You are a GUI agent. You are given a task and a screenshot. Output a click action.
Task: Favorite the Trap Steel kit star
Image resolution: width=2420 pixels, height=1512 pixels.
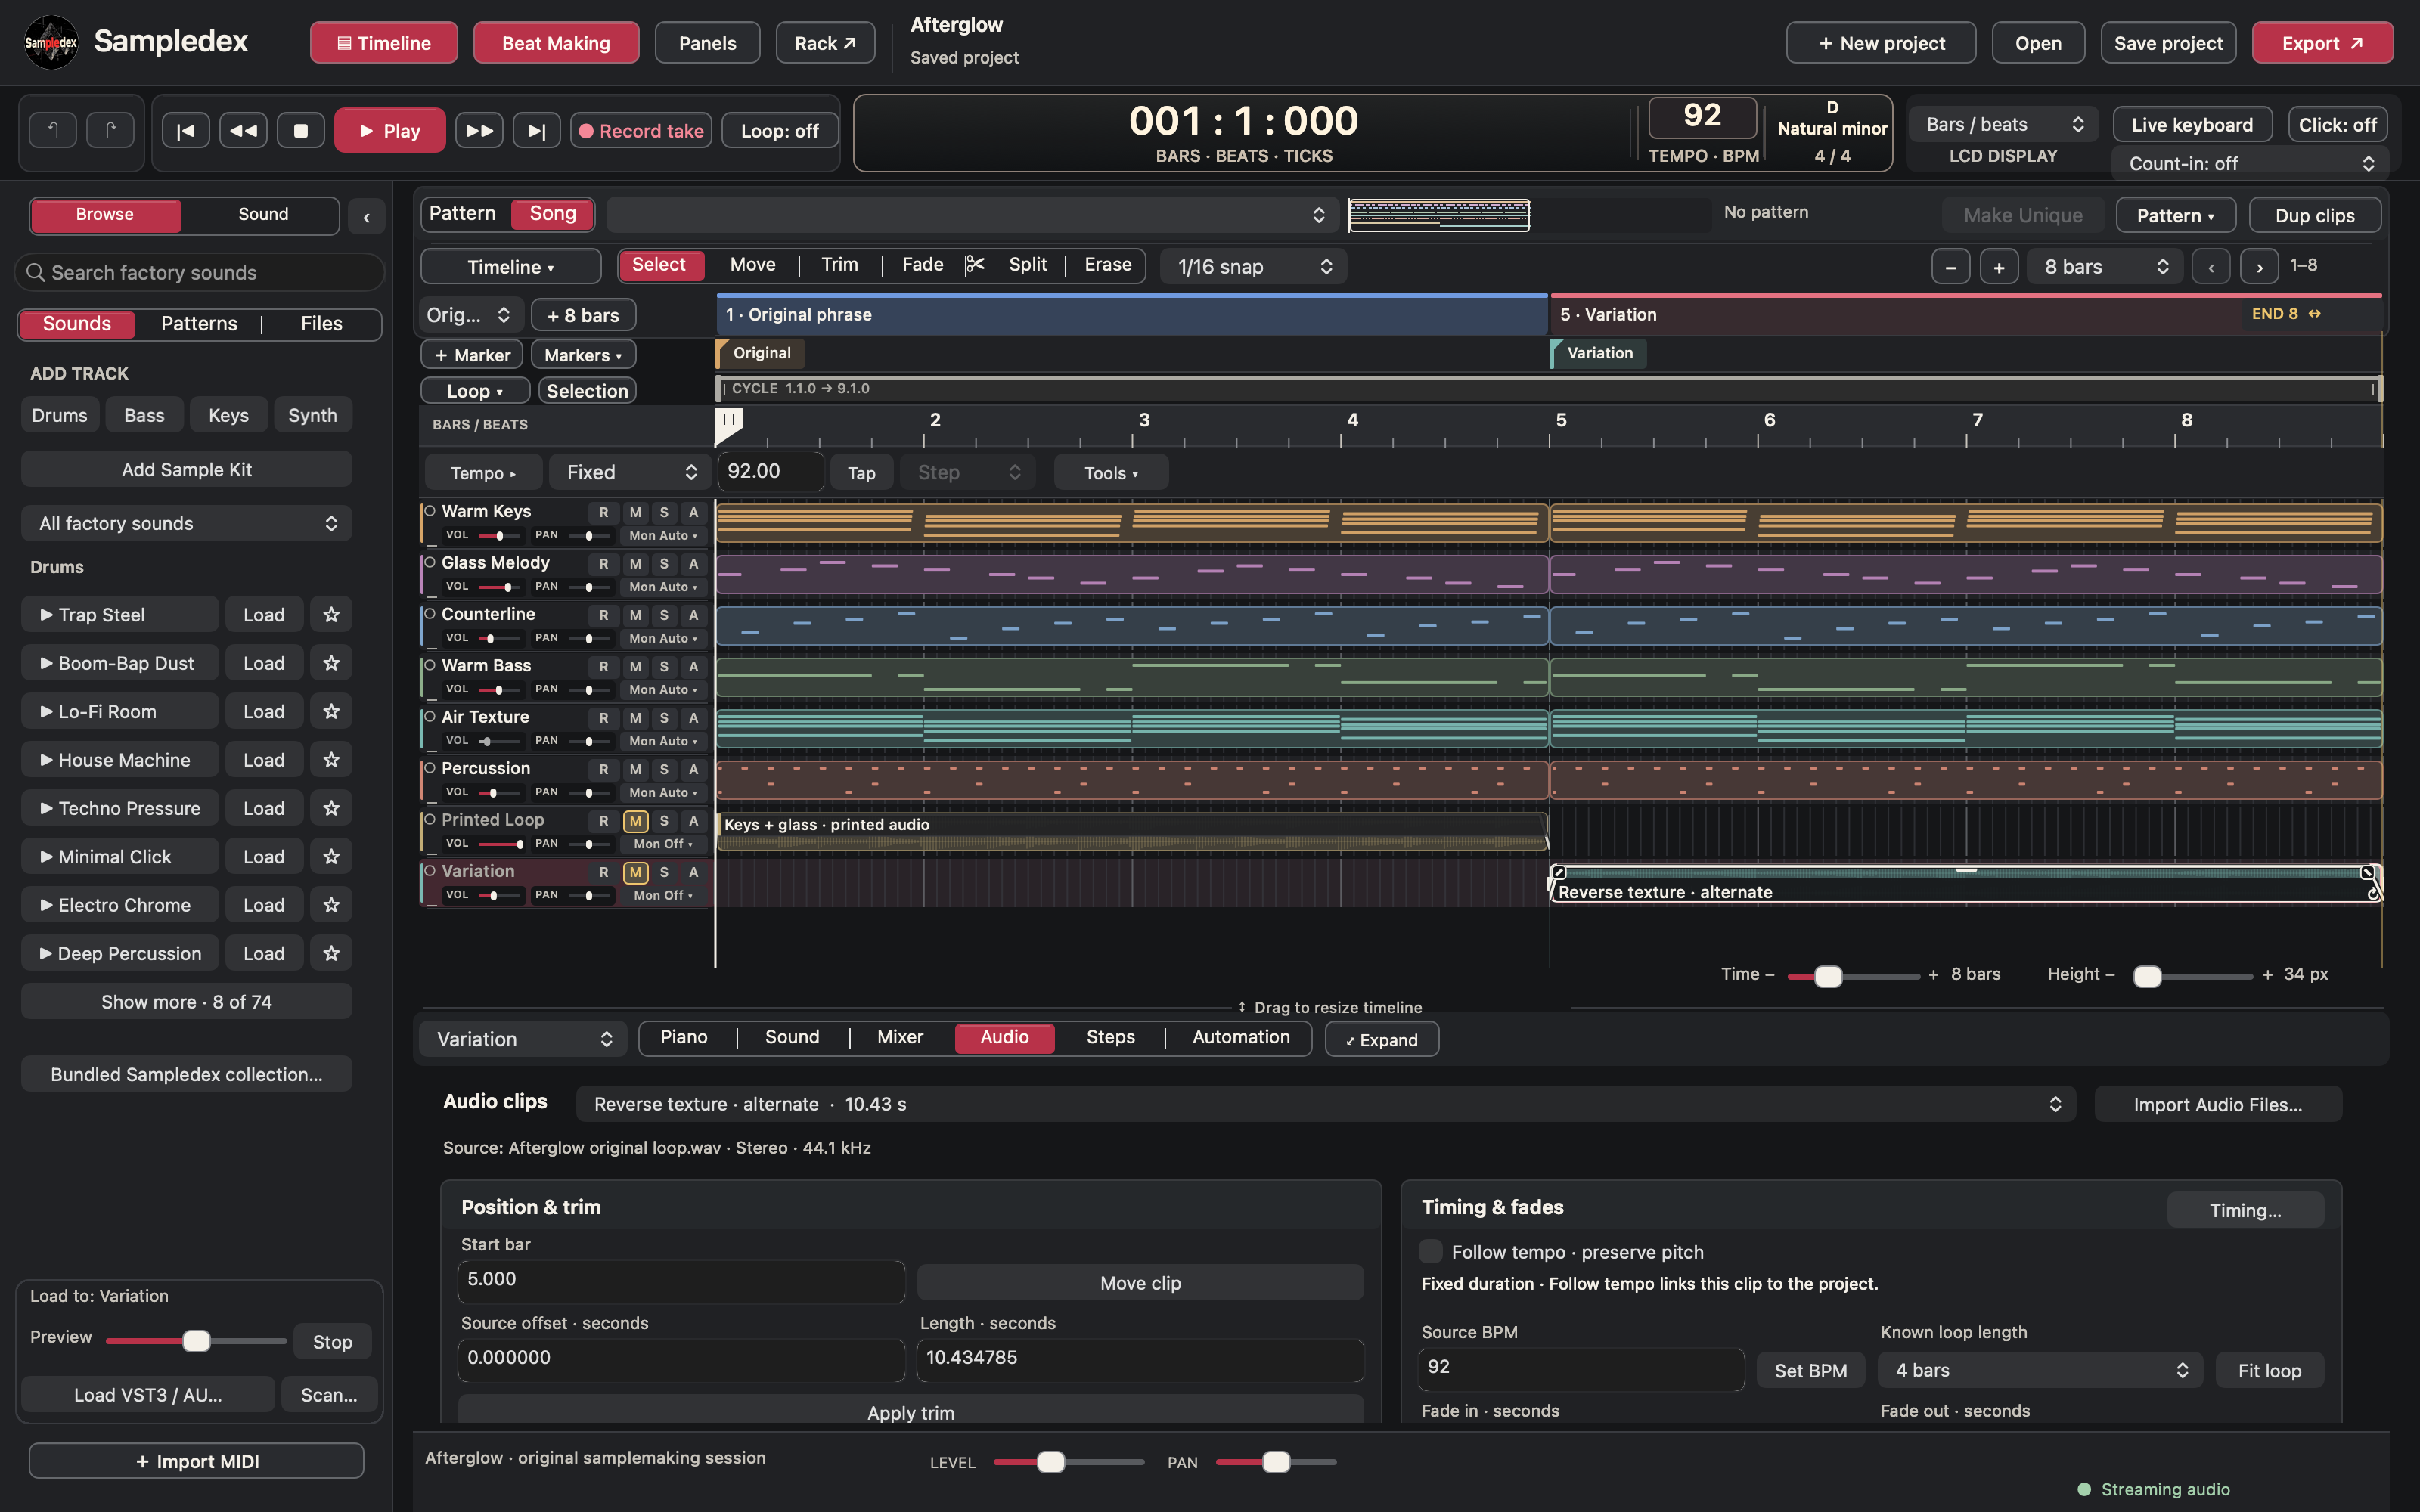331,615
